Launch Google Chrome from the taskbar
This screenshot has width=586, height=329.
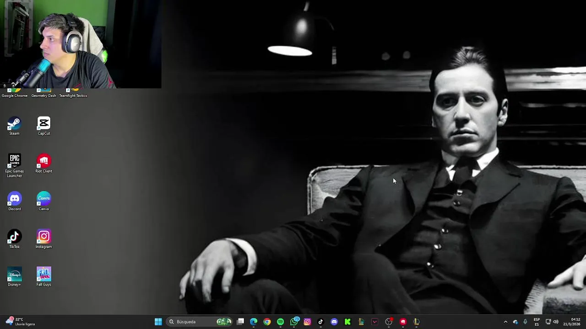(x=267, y=322)
